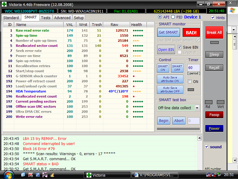Toggle the Save BIN checkbox

point(179,47)
